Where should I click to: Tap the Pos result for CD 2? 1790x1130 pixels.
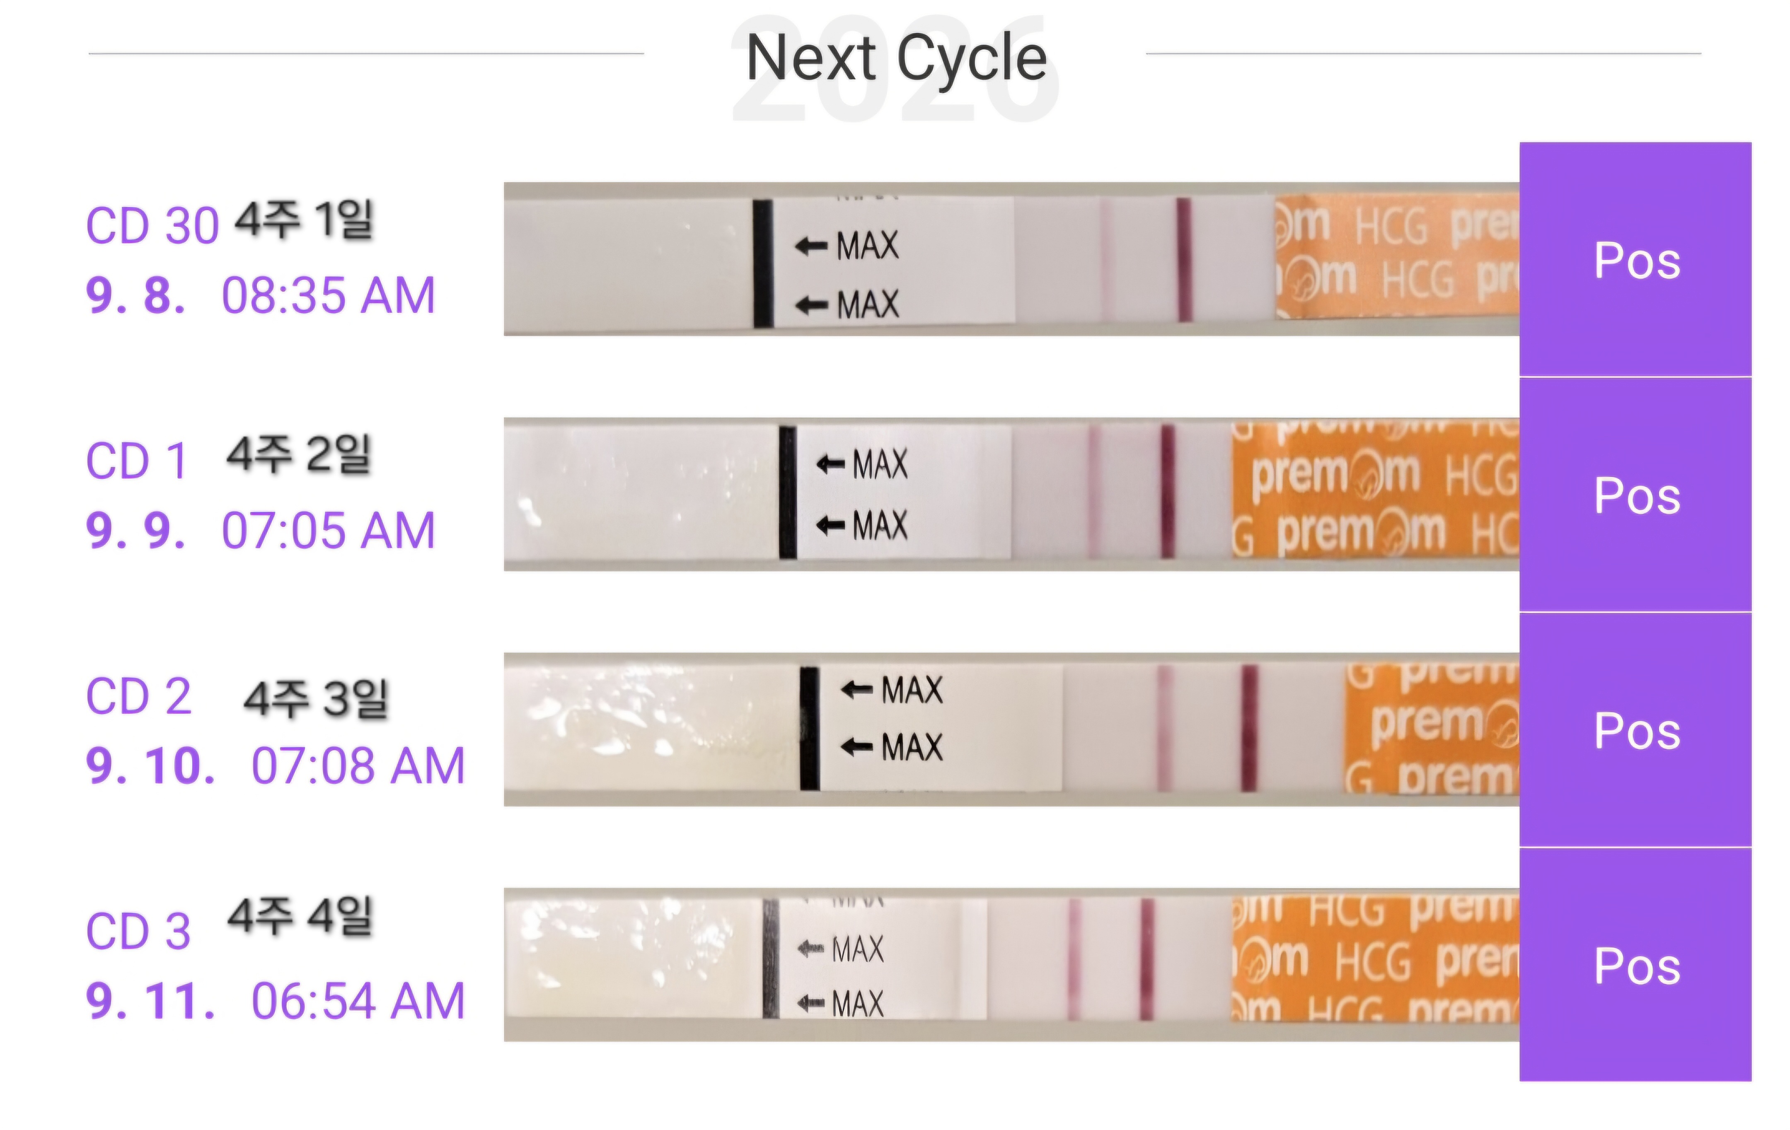click(1635, 729)
